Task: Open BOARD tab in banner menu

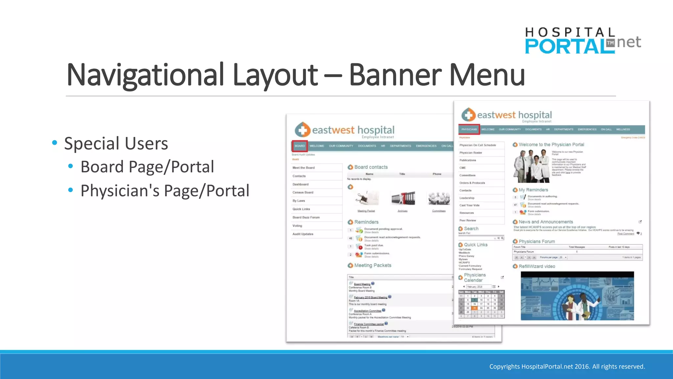Action: pos(300,146)
